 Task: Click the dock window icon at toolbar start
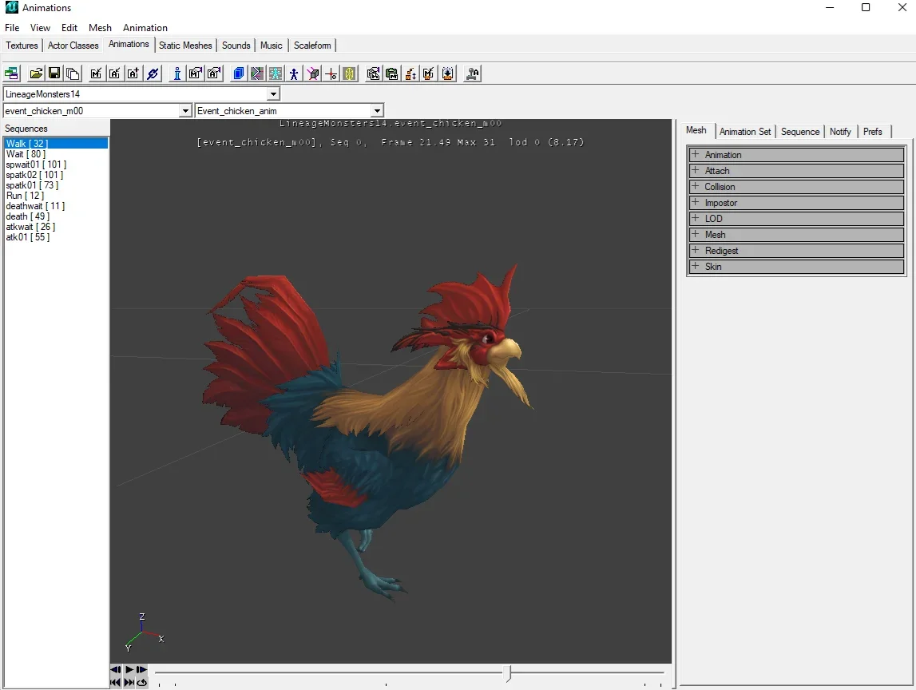point(11,74)
